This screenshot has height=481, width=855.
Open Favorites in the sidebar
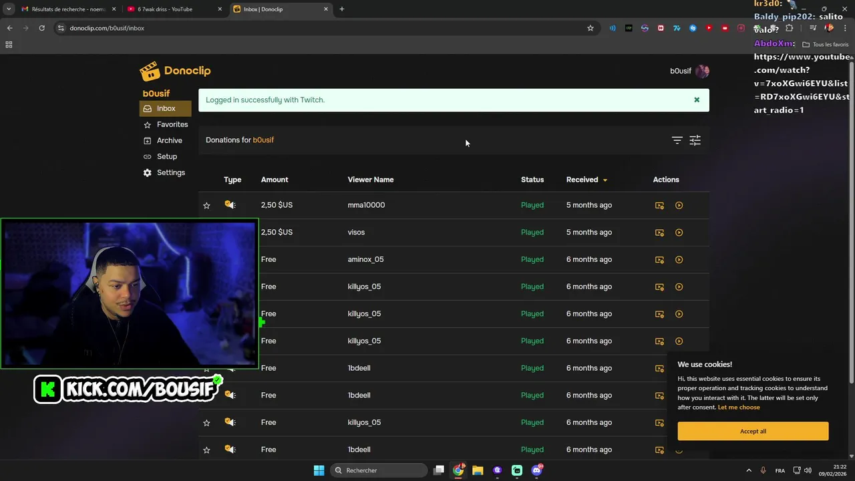pyautogui.click(x=165, y=124)
